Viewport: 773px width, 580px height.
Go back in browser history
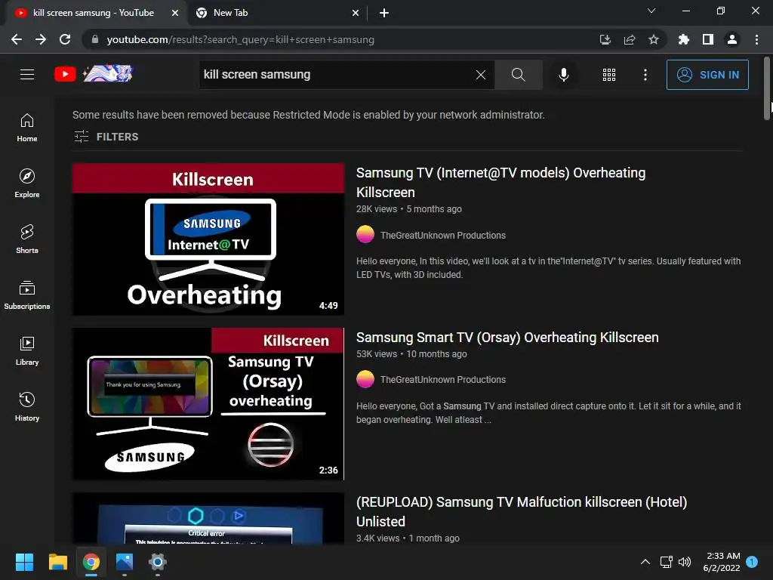click(x=17, y=39)
